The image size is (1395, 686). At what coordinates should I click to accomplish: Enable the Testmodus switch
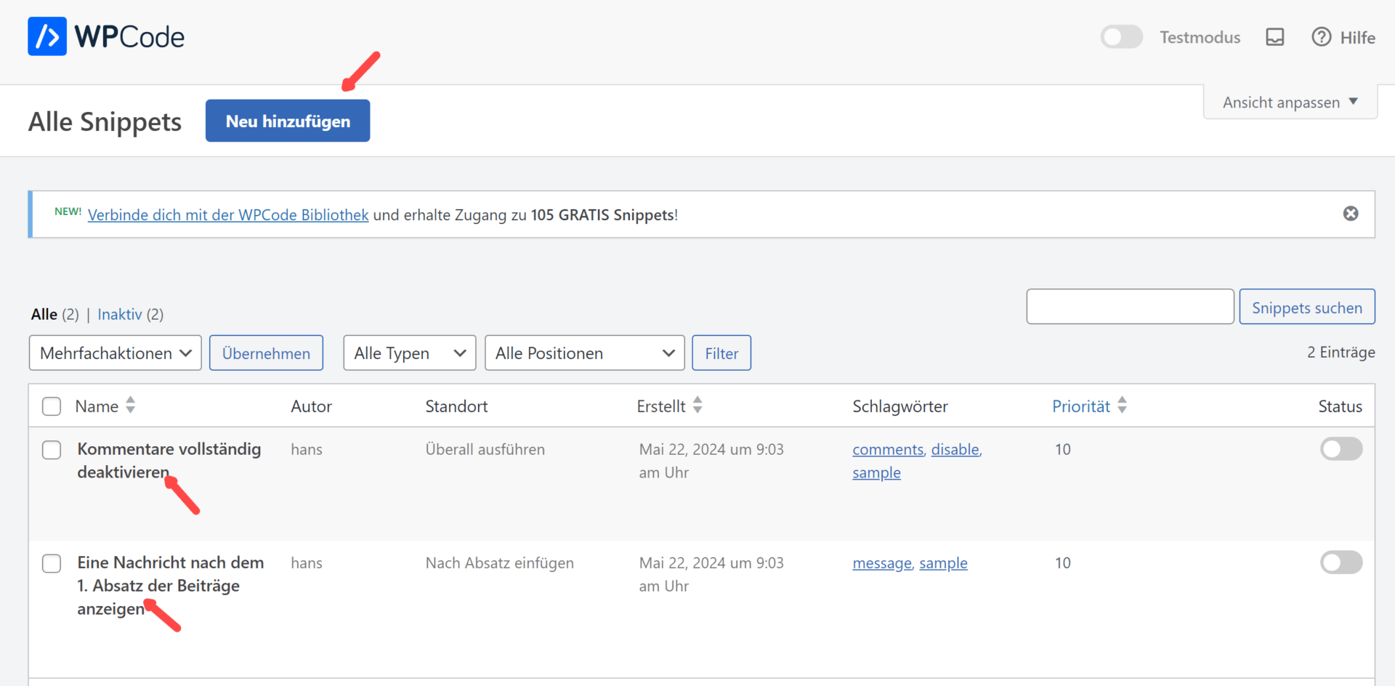click(1121, 37)
